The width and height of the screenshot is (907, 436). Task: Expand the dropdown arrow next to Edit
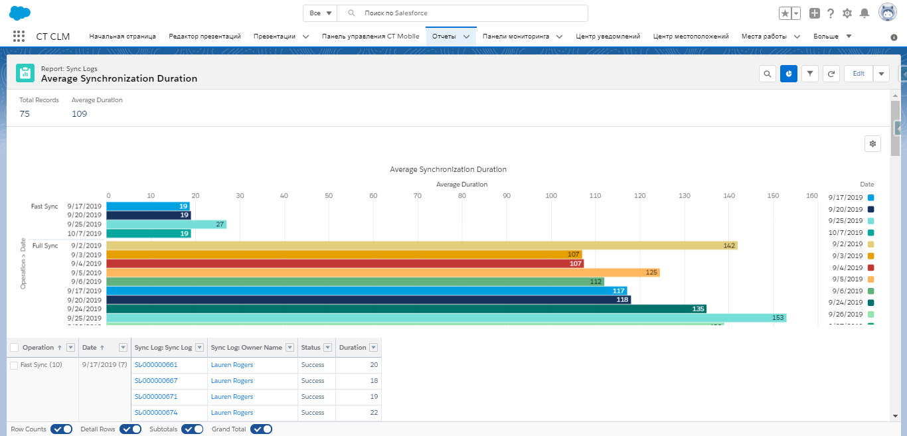881,74
